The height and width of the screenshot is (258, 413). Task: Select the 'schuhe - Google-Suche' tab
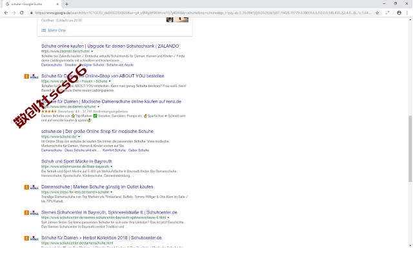tap(32, 4)
